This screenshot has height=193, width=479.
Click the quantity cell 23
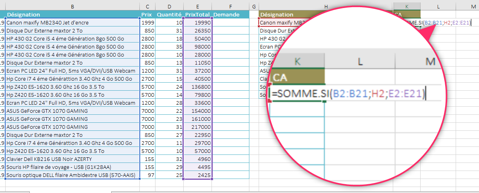(x=169, y=119)
